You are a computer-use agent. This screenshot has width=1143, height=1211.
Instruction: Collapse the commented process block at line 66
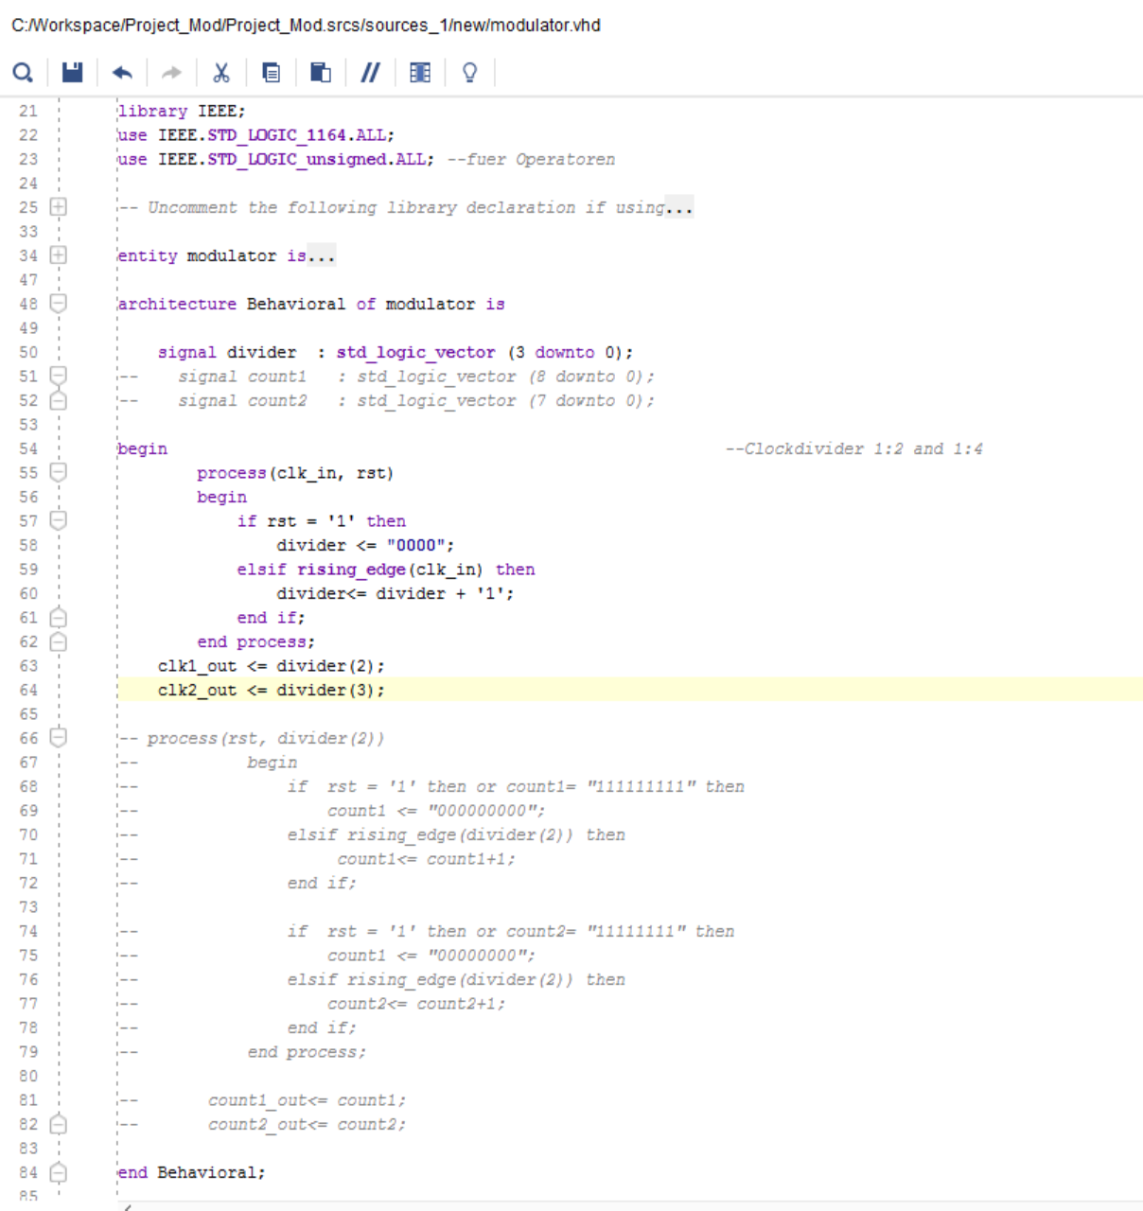pyautogui.click(x=58, y=738)
